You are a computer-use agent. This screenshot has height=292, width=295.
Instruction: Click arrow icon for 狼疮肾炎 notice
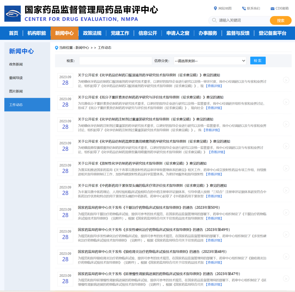coord(286,257)
